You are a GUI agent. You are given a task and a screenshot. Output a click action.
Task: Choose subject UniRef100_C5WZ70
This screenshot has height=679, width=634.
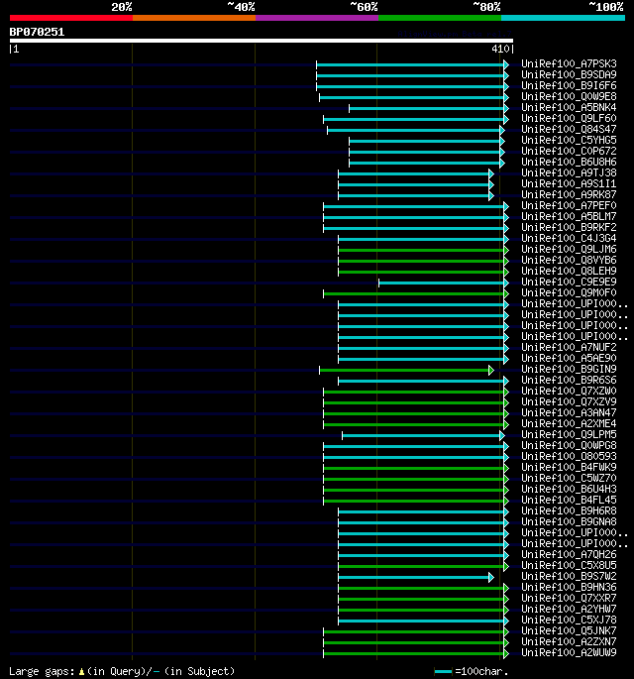569,479
